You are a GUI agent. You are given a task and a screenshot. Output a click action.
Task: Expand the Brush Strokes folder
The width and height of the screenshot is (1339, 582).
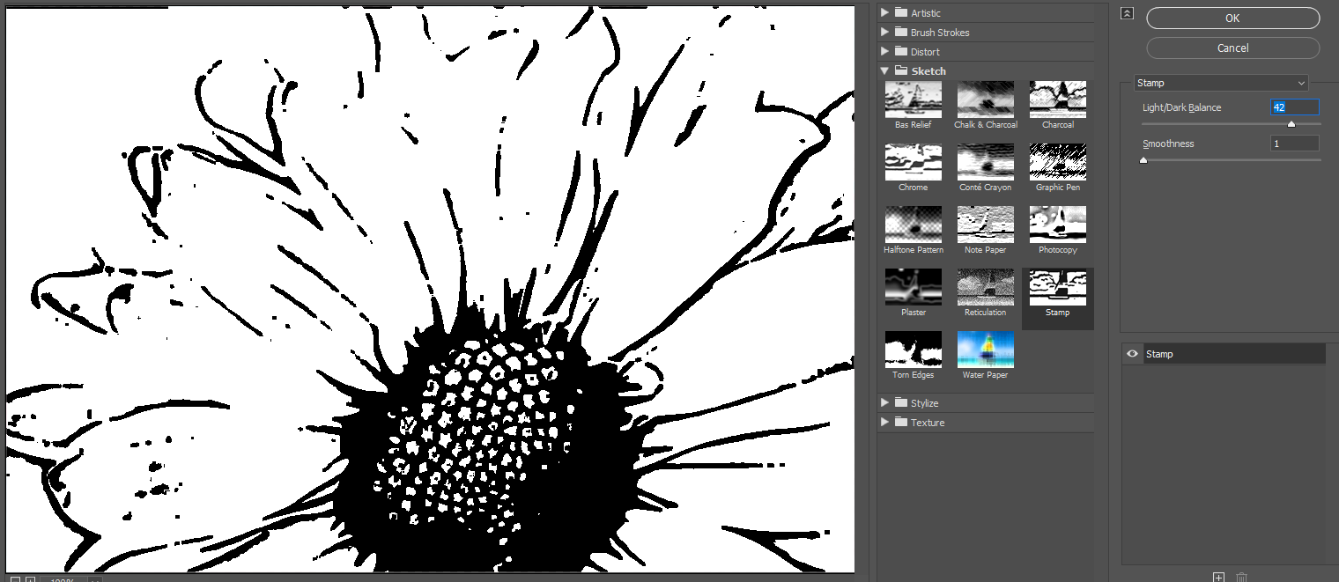pos(885,32)
